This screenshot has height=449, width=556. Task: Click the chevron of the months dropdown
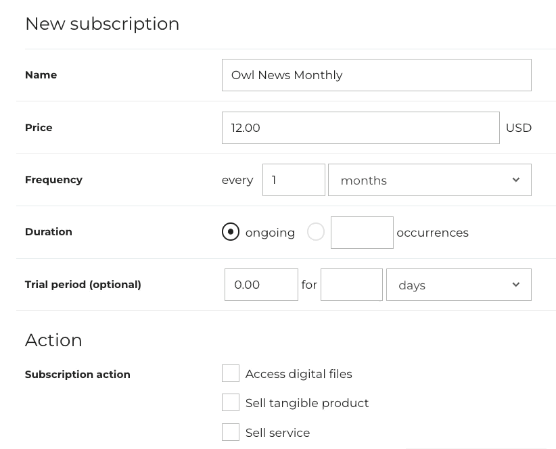tap(515, 180)
